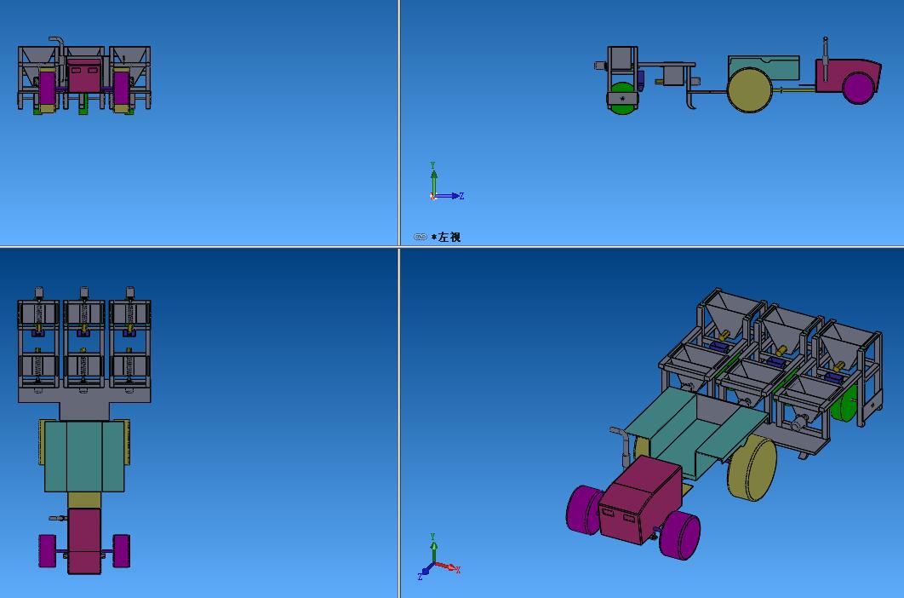Screen dimensions: 904x598
Task: Click the *左视 view name label
Action: click(x=446, y=237)
